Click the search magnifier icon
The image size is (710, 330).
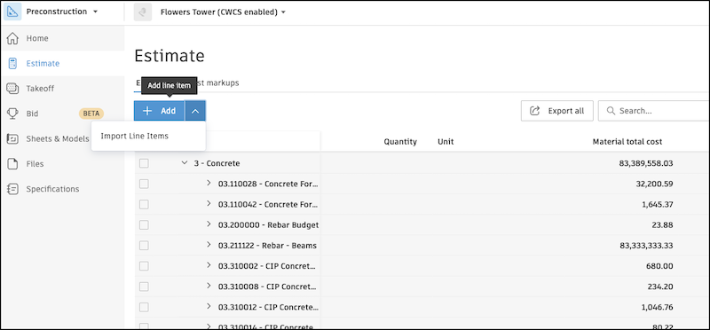click(x=611, y=111)
